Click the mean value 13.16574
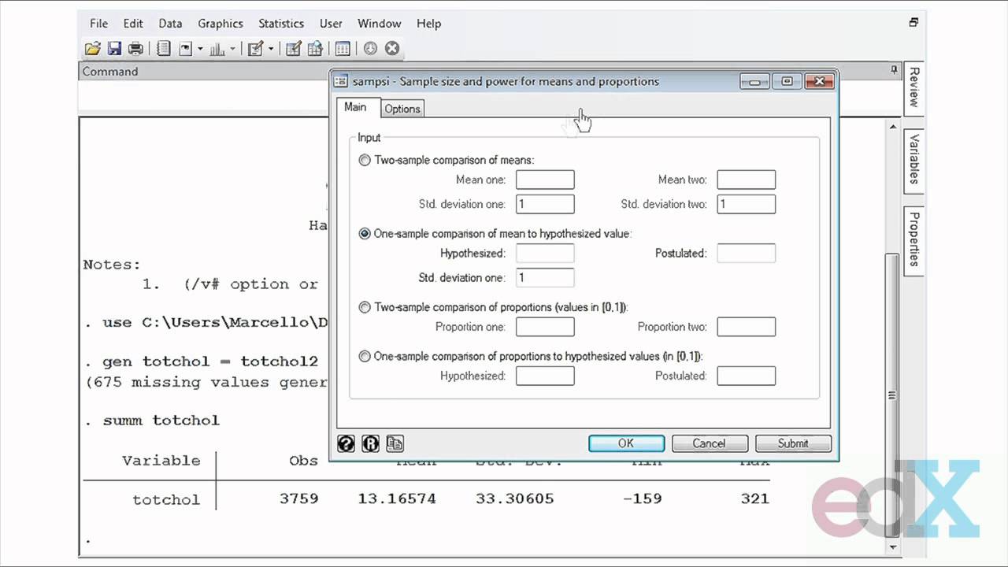The width and height of the screenshot is (1008, 567). coord(397,499)
